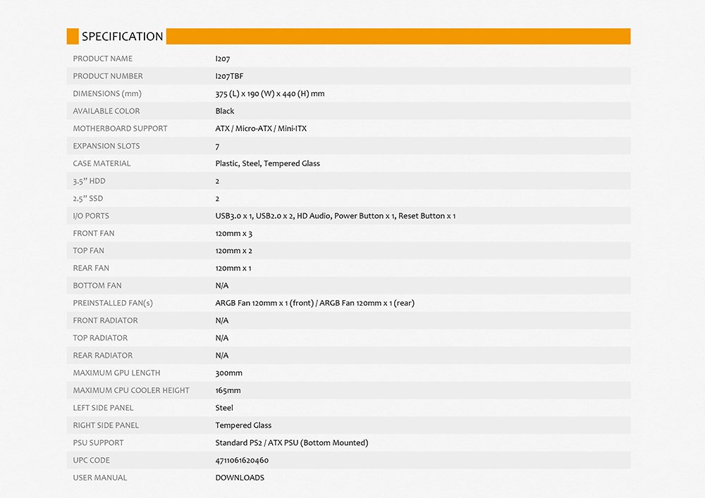Select the "PREINSTALLED FAN(s)" label
The width and height of the screenshot is (705, 498).
(x=113, y=303)
